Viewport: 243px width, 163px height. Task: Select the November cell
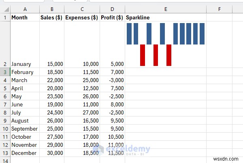[25, 145]
